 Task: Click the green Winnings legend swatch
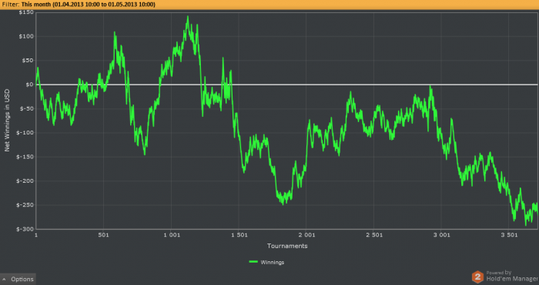[253, 262]
